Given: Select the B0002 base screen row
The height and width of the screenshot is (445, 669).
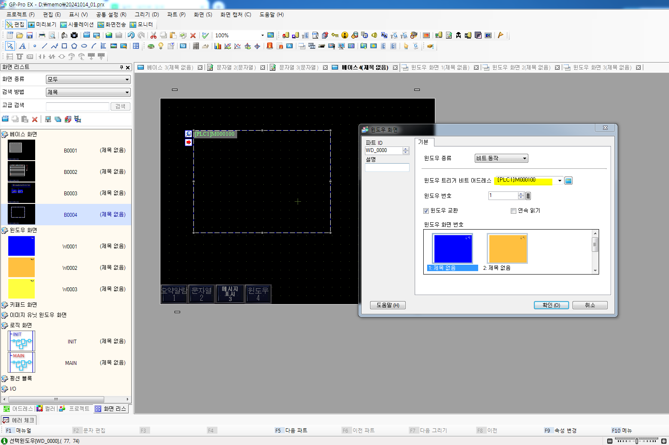Looking at the screenshot, I should pos(66,172).
